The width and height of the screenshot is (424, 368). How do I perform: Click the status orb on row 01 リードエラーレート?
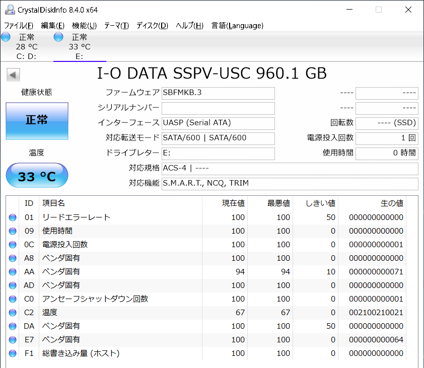tap(13, 217)
